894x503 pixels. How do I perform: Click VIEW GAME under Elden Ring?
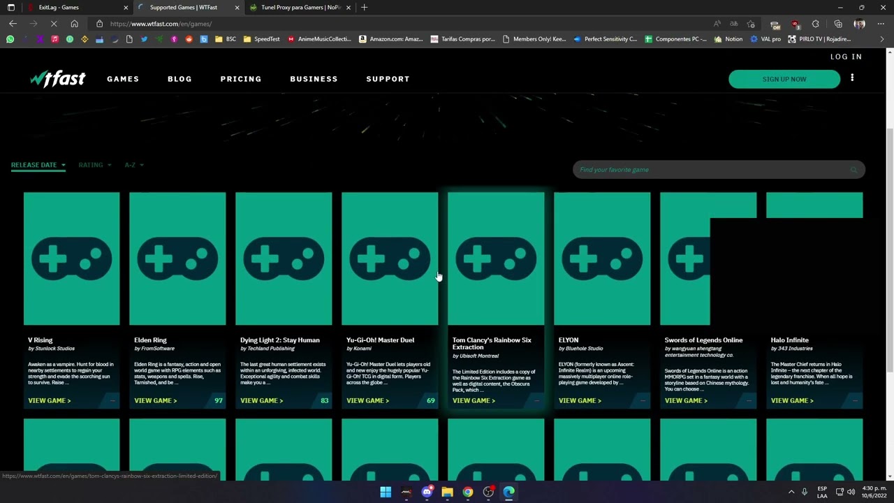click(156, 401)
